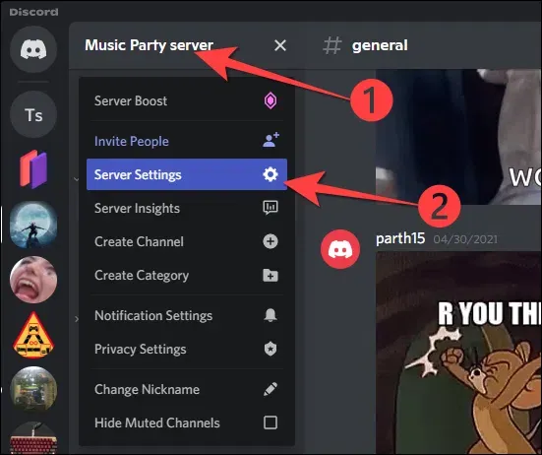This screenshot has height=455, width=542.
Task: Open Server Settings menu entry
Action: coord(187,174)
